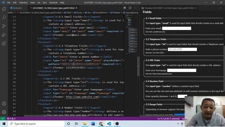Click the Fields heading in preview
The width and height of the screenshot is (225, 127).
147,12
